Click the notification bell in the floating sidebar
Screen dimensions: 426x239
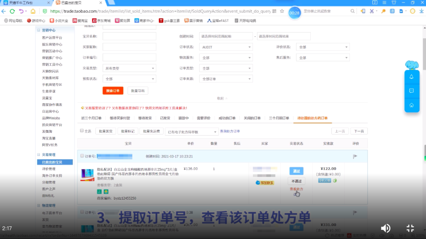(411, 77)
